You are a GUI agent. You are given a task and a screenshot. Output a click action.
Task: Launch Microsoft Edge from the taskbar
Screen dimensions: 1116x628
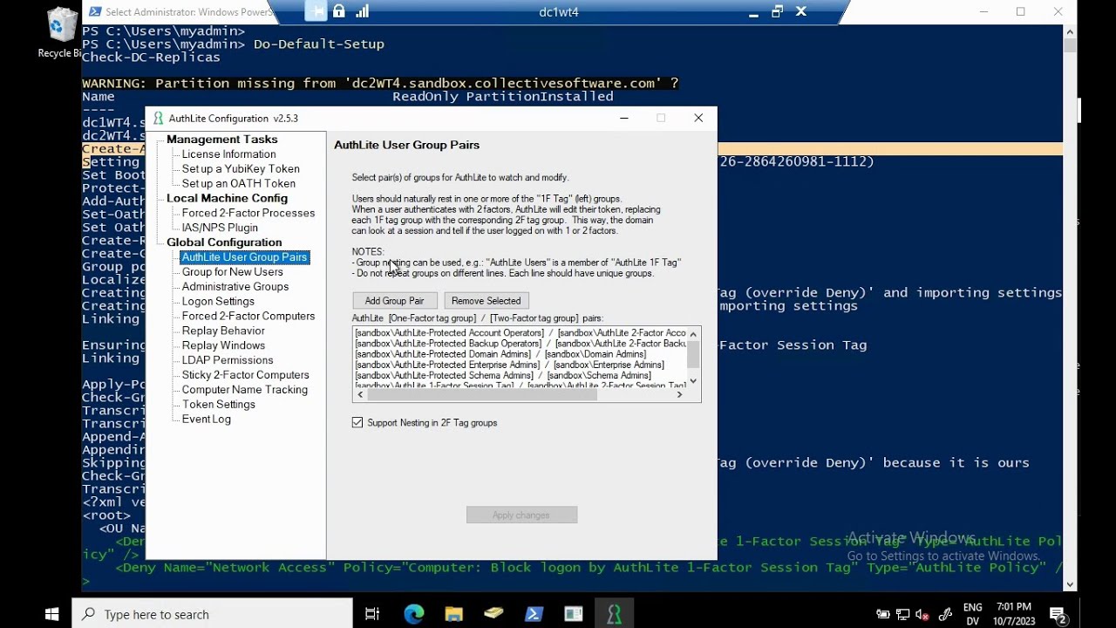(x=413, y=614)
